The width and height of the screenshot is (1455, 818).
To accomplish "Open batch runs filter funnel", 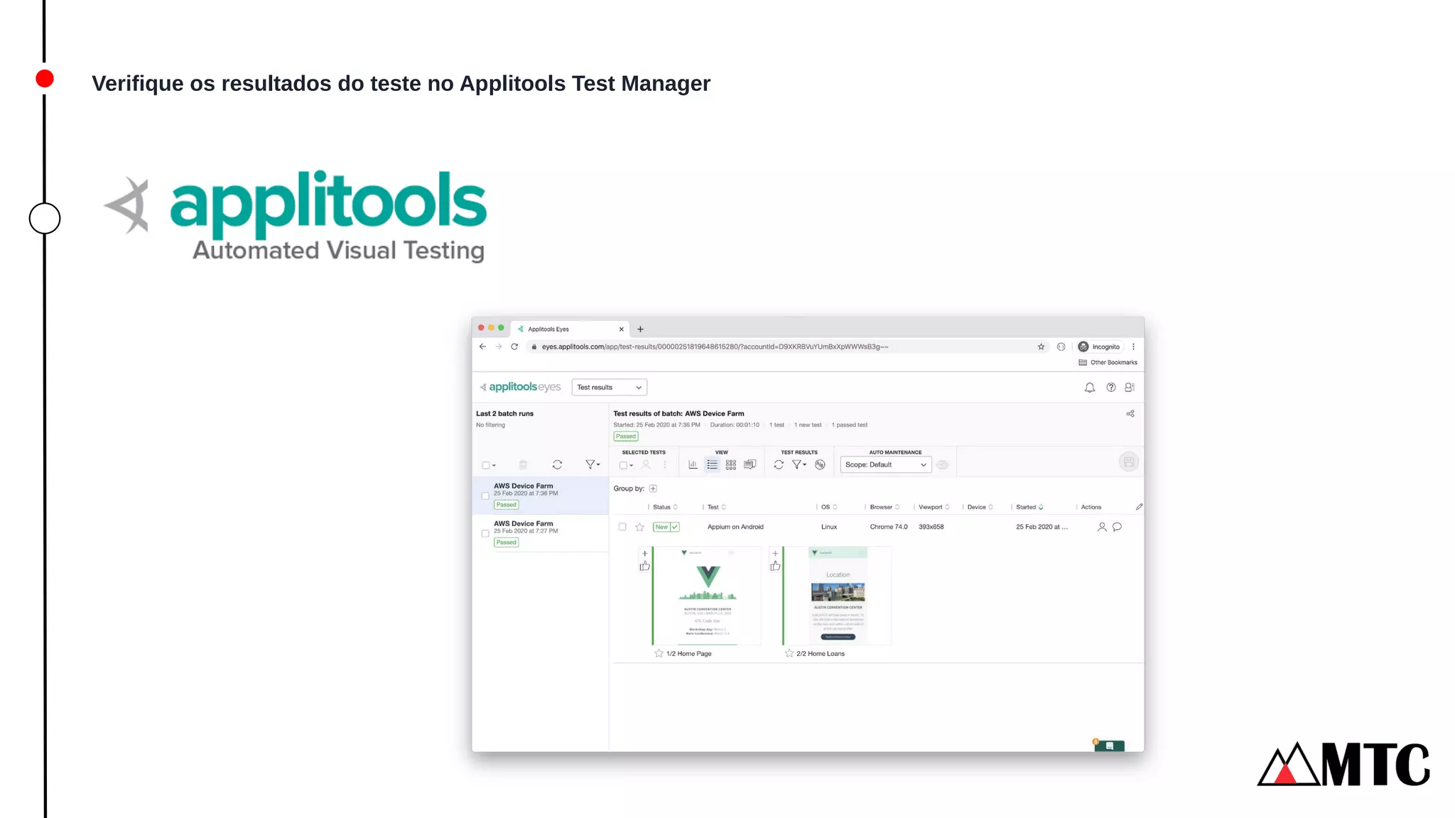I will point(592,465).
